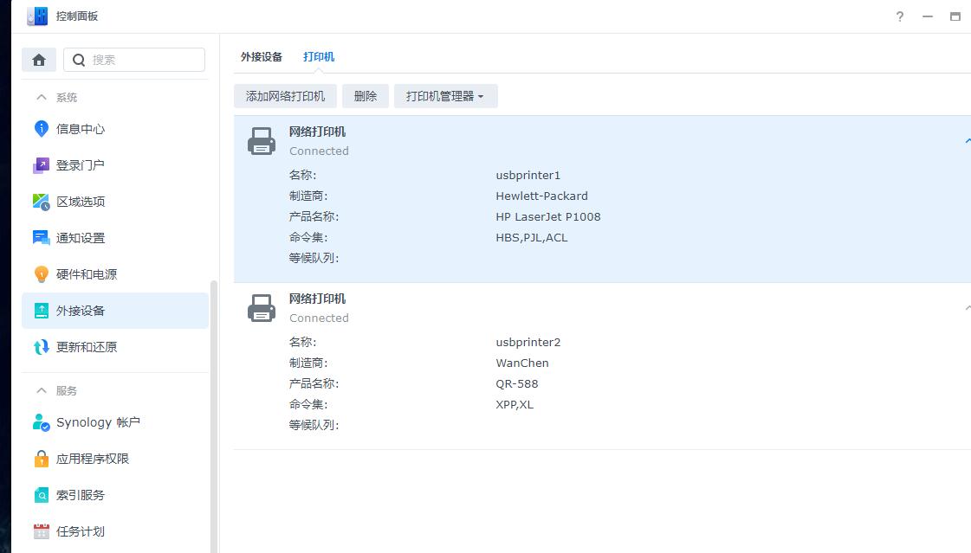The image size is (971, 553).
Task: Open the 打印机管理器 dropdown
Action: (x=445, y=96)
